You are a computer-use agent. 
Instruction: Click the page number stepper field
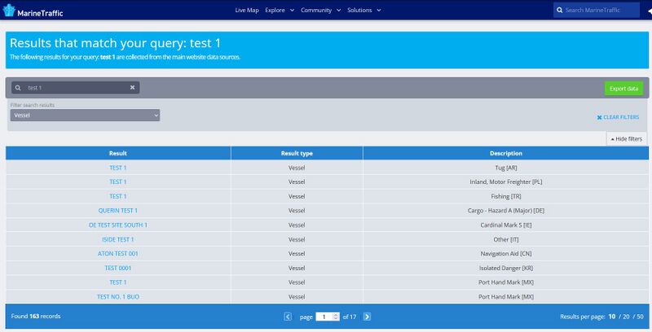(328, 317)
